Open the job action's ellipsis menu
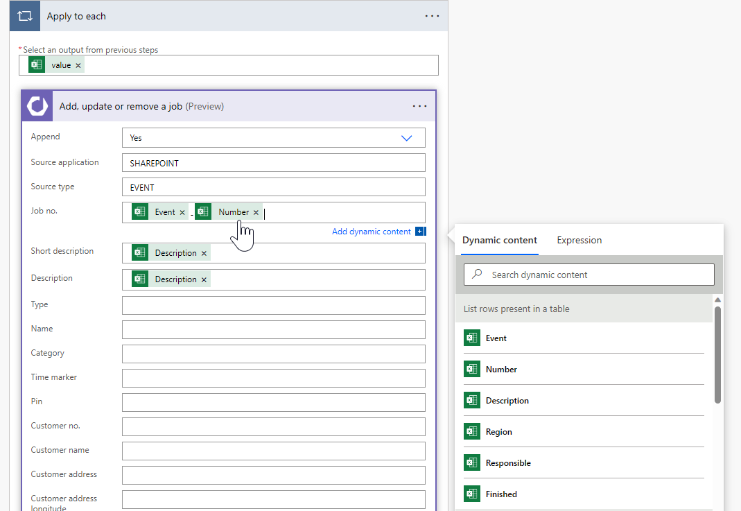This screenshot has height=511, width=741. [419, 106]
